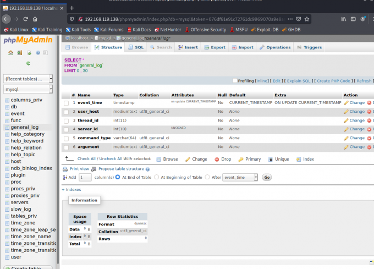Viewport: 374px width, 269px height.
Task: Click Propose table structure link
Action: (x=121, y=169)
